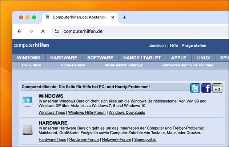Click the 'Die Seite für Hilfe' headline

coord(86,87)
